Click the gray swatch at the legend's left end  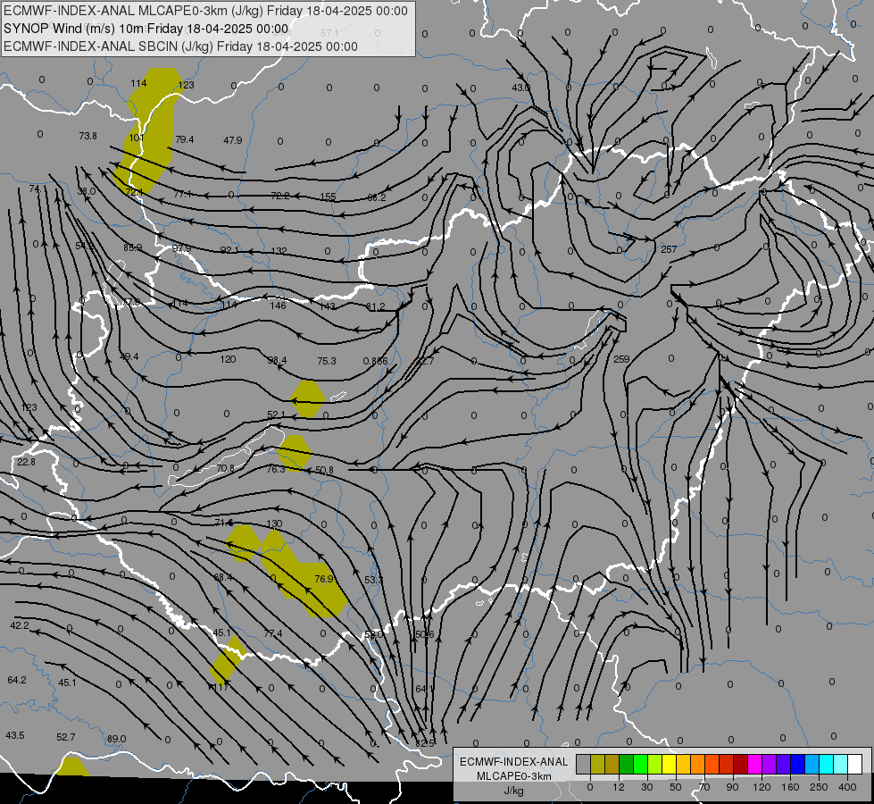[x=583, y=765]
